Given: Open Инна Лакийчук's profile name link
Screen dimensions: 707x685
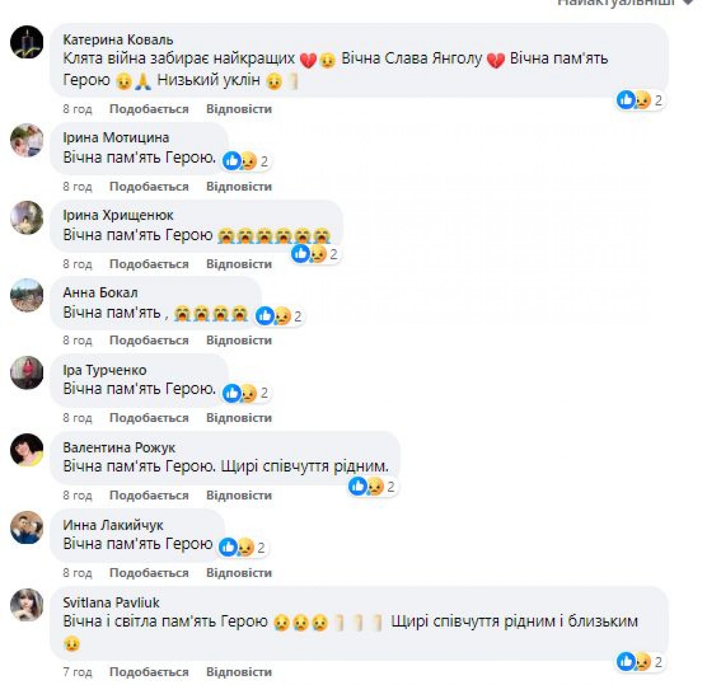Looking at the screenshot, I should tap(113, 525).
